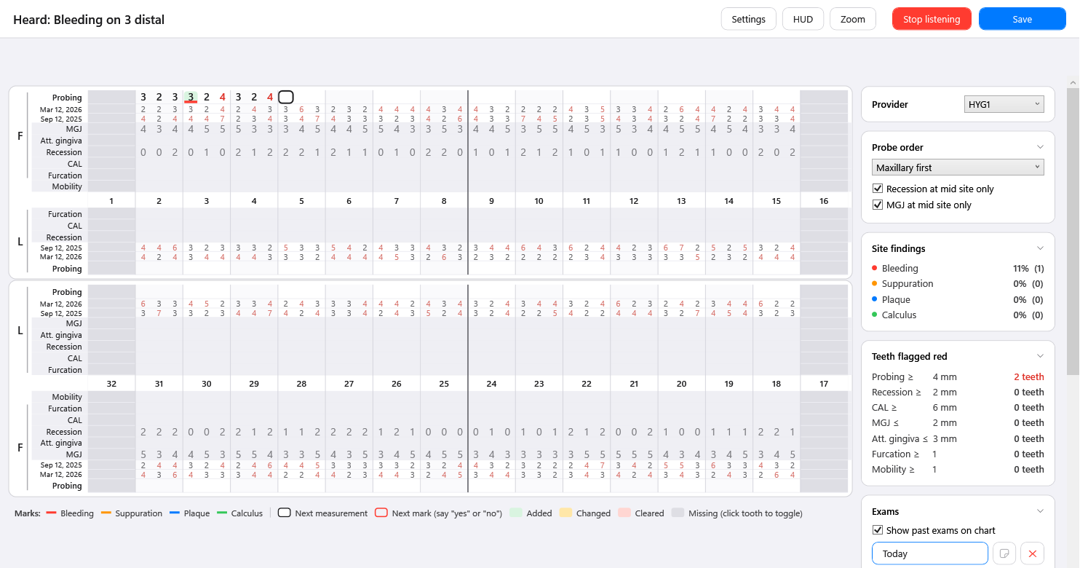The height and width of the screenshot is (568, 1080).
Task: Toggle Recession at mid site only checkbox
Action: (x=878, y=189)
